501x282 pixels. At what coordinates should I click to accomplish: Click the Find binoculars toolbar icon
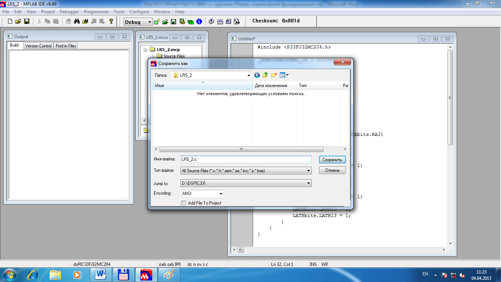click(x=77, y=22)
